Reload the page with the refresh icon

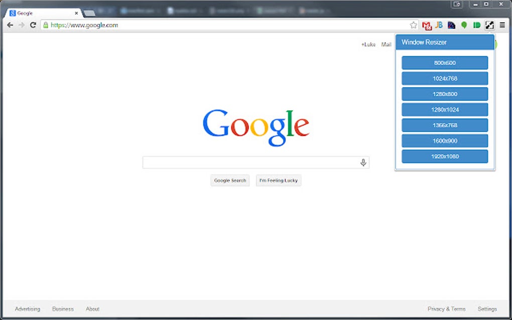pos(32,25)
